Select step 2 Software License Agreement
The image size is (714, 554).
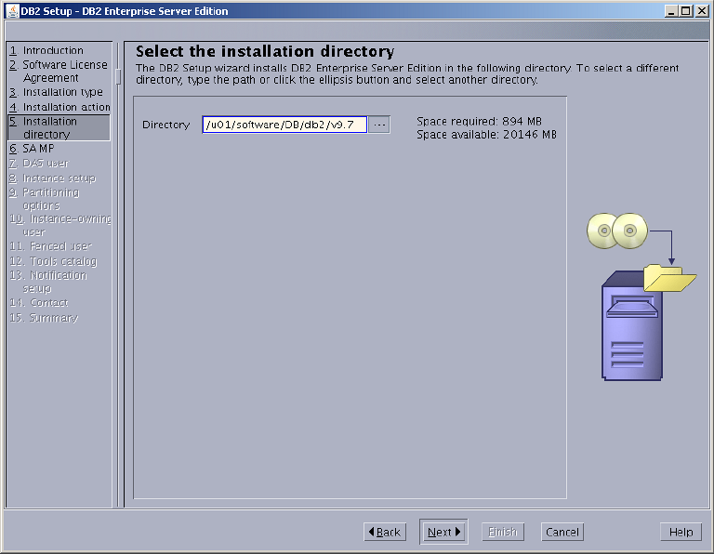(59, 71)
